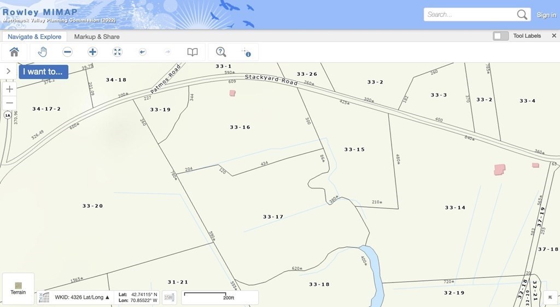Click the Home toolbar icon
The width and height of the screenshot is (560, 307).
[x=14, y=52]
